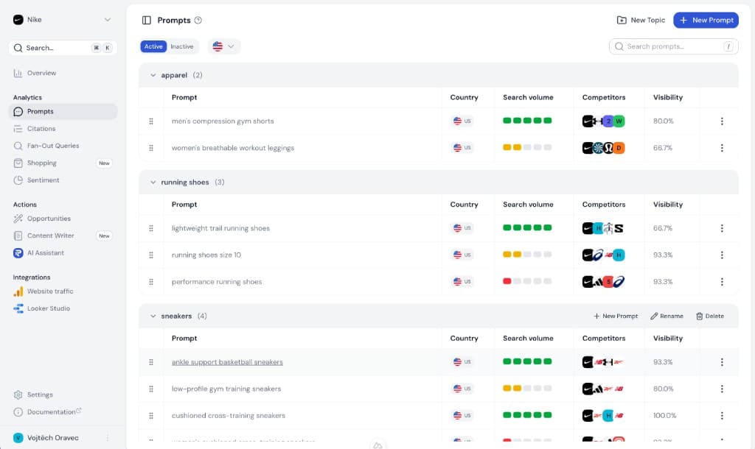Open the Website traffic integration
Image resolution: width=755 pixels, height=449 pixels.
coord(52,291)
